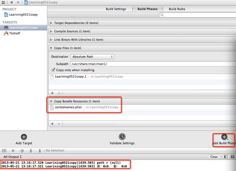The width and height of the screenshot is (236, 171).
Task: Click the step over icon
Action: pyautogui.click(x=22, y=151)
